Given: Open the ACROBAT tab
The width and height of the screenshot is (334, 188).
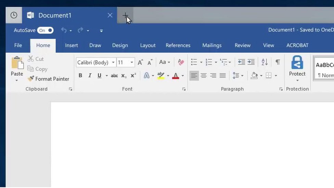Looking at the screenshot, I should (297, 46).
